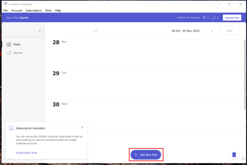247x165 pixels.
Task: Click the day number 29
Action: tap(56, 73)
